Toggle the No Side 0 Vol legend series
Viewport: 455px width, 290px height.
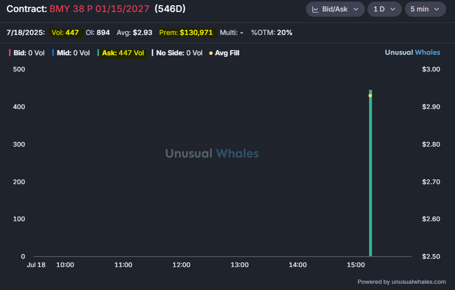click(177, 53)
